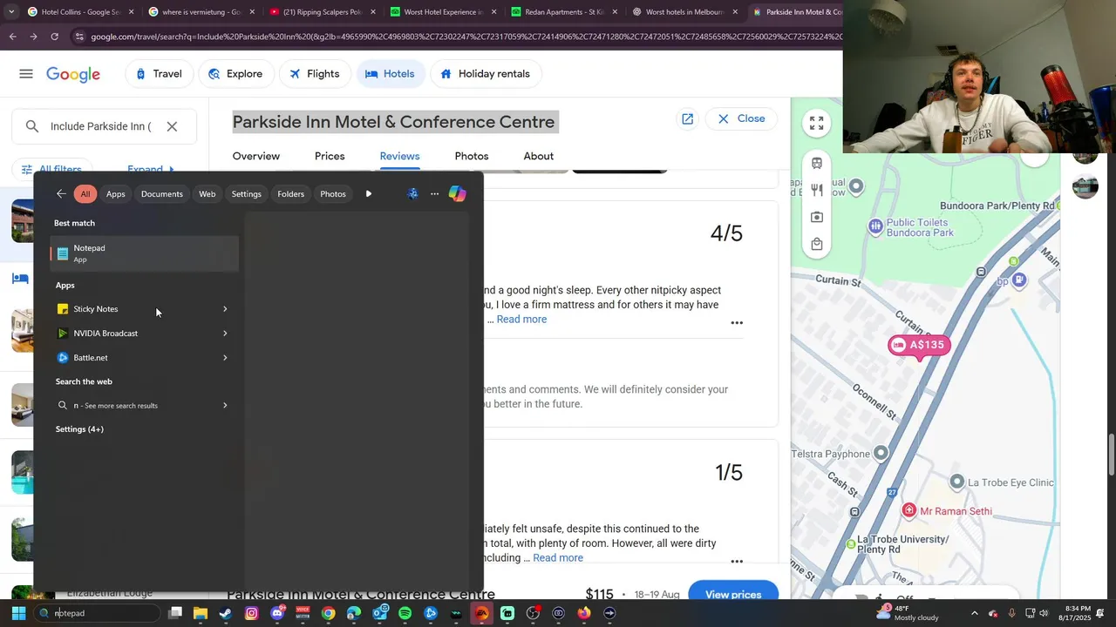Open the Notepad best match result
This screenshot has width=1116, height=627.
point(144,253)
